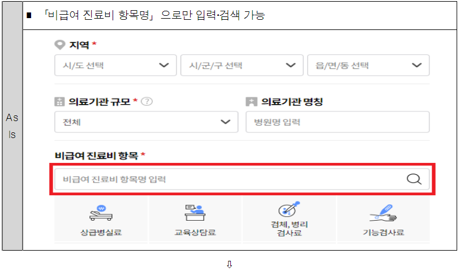
Task: Expand the 의료기관 규모 전체 dropdown
Action: [146, 122]
